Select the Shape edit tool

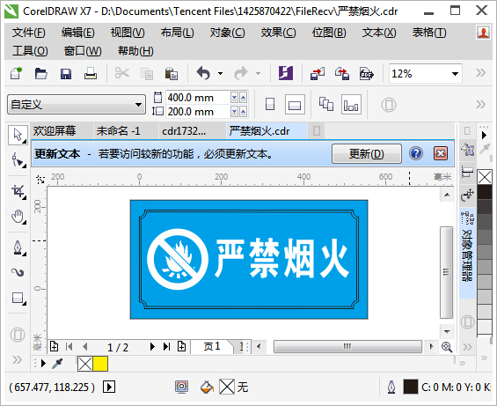pos(18,159)
